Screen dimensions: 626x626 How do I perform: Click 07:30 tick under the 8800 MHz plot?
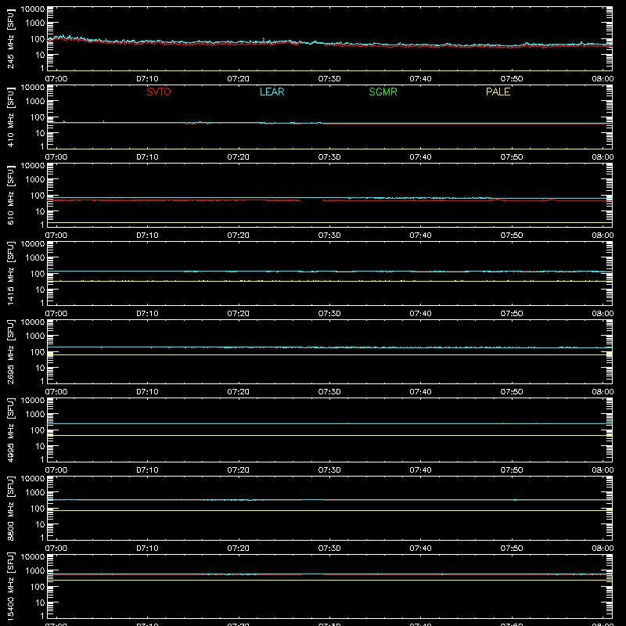click(x=329, y=549)
